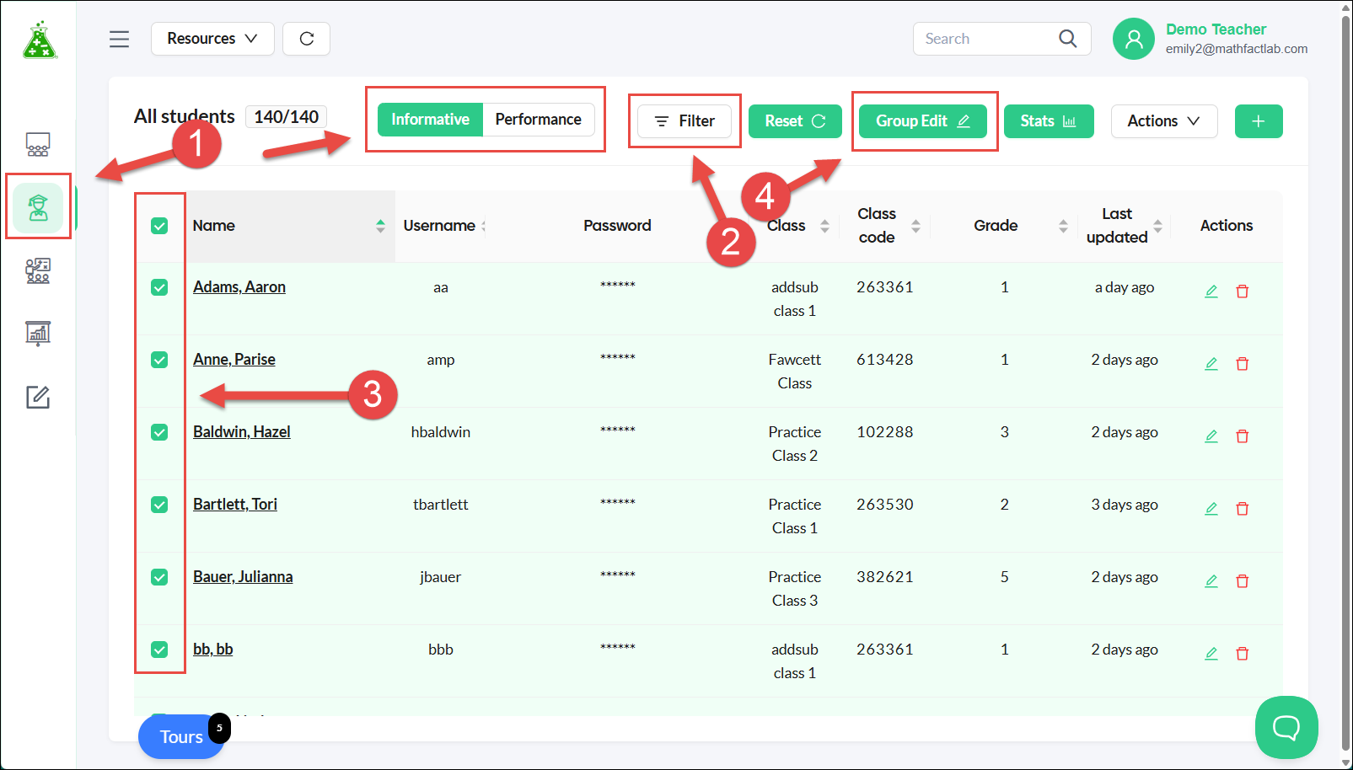The height and width of the screenshot is (770, 1353).
Task: Uncheck the Anne, Parise row checkbox
Action: point(159,360)
